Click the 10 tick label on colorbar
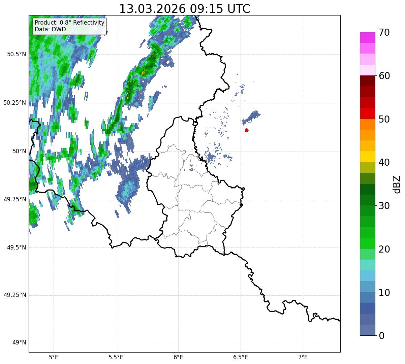 (x=384, y=292)
